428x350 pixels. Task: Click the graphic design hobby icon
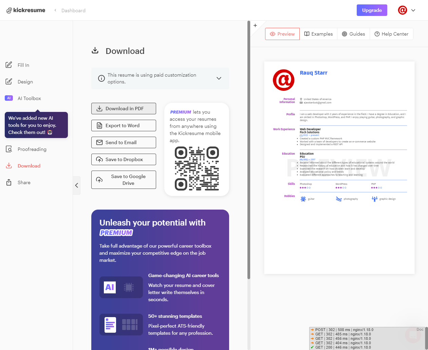pos(374,199)
